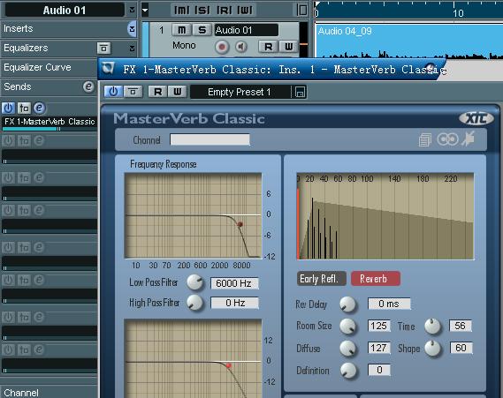Click the 6000 Hz low pass value
The height and width of the screenshot is (398, 503).
[x=234, y=283]
